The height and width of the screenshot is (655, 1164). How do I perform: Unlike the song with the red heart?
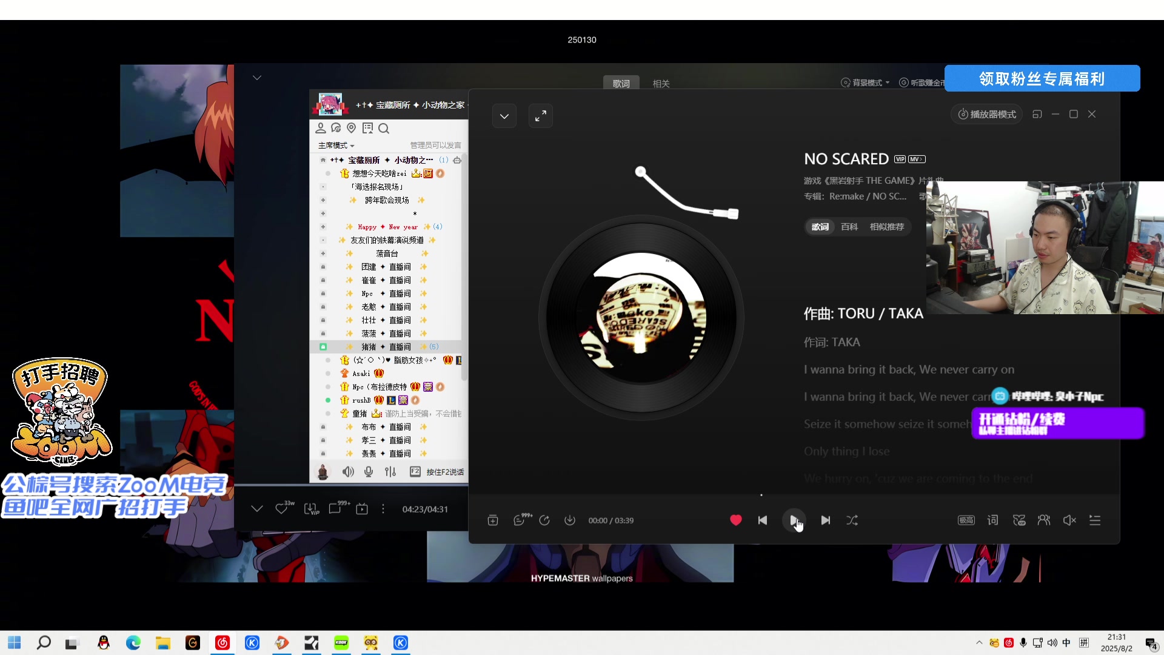point(736,520)
